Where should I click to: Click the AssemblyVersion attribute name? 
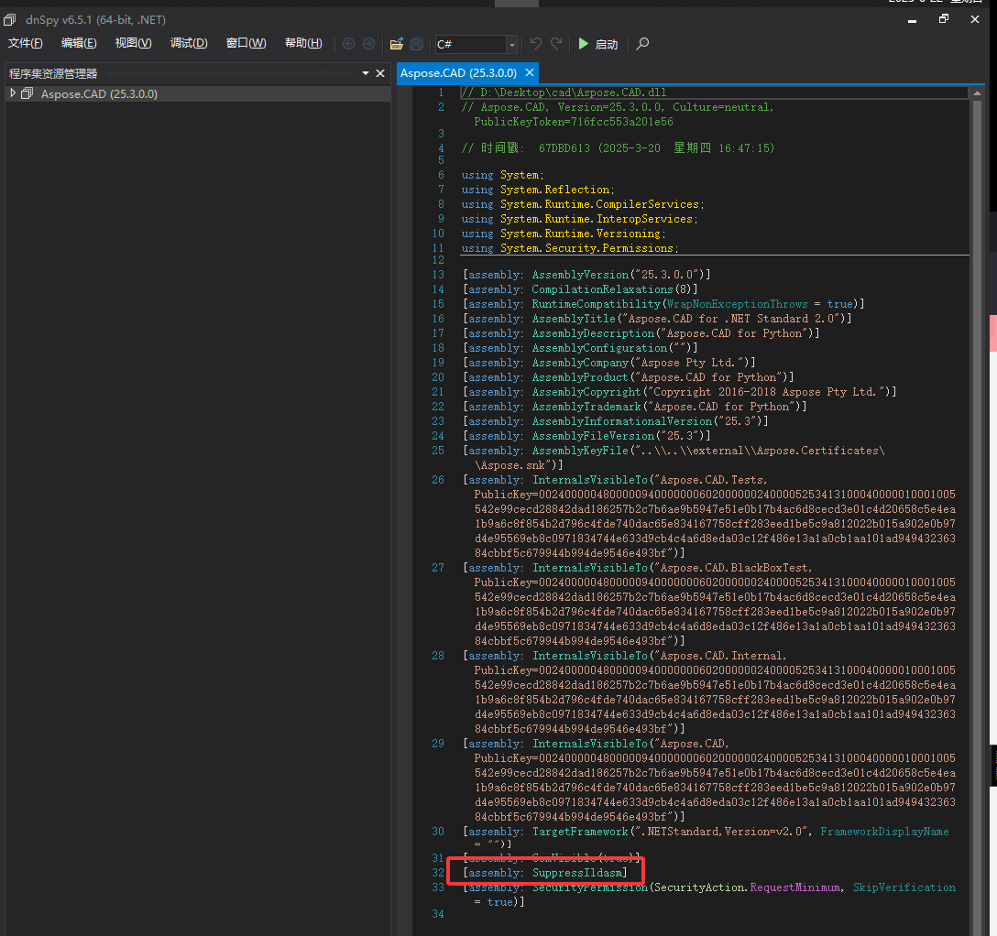tap(580, 275)
